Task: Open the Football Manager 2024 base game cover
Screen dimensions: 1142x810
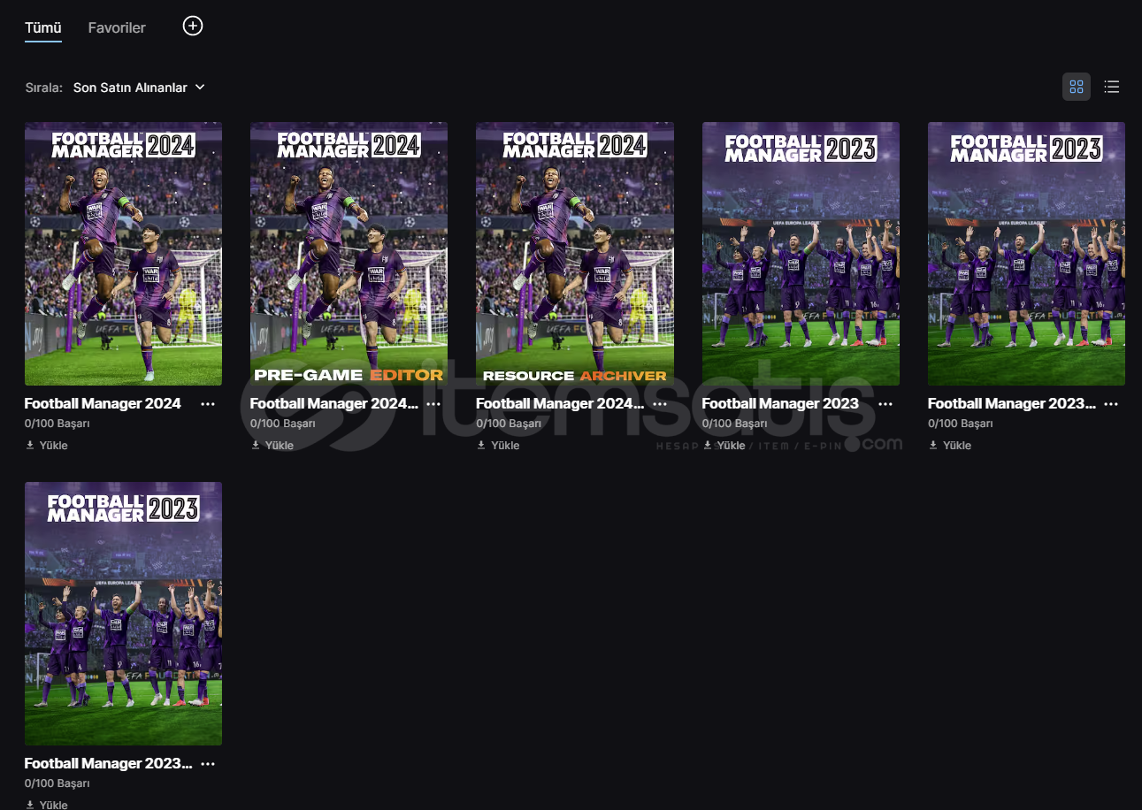Action: point(123,254)
